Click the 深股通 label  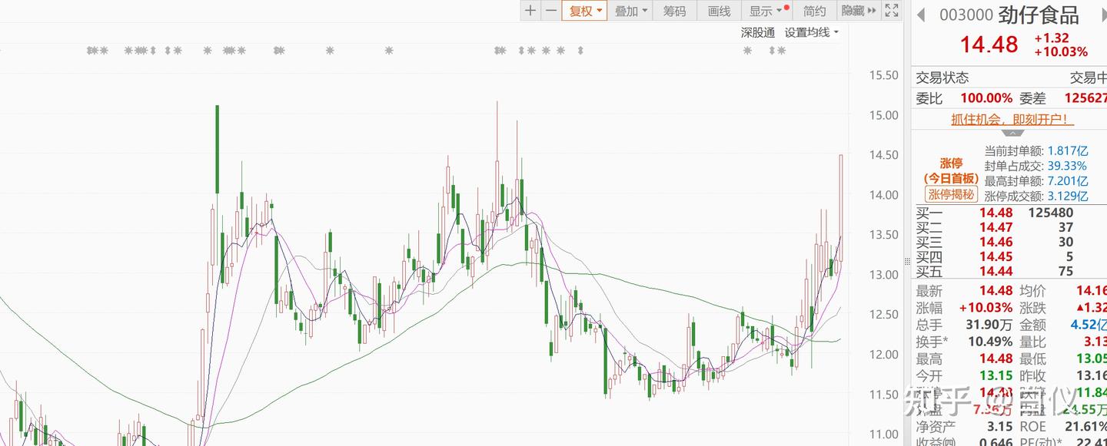[757, 32]
